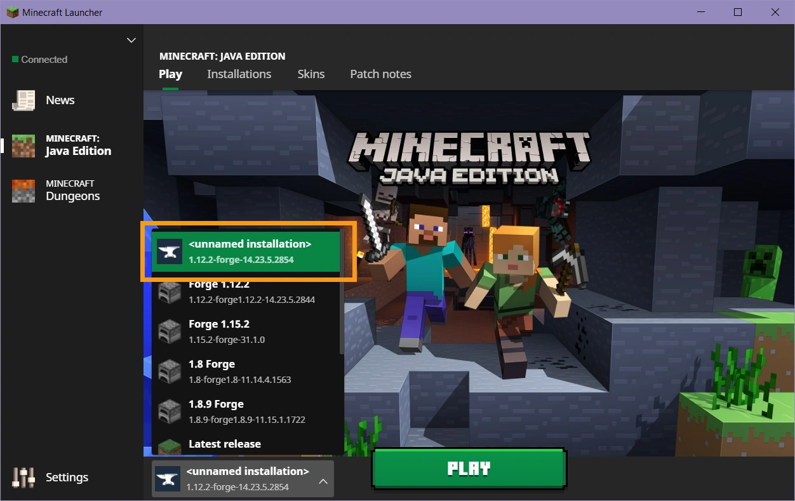Select the <unnamed installation> 1.12.2-forge-14.23.5.2854 entry
Image resolution: width=795 pixels, height=501 pixels.
coord(246,251)
